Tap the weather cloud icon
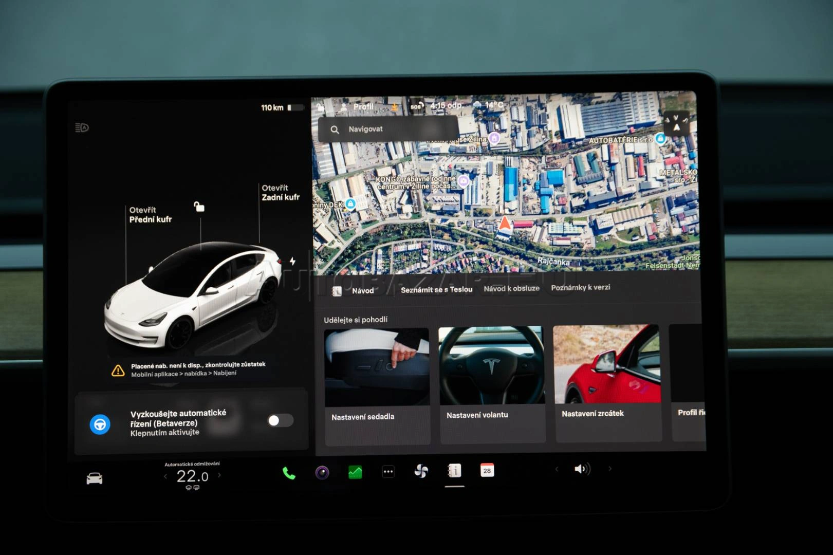 [x=477, y=105]
